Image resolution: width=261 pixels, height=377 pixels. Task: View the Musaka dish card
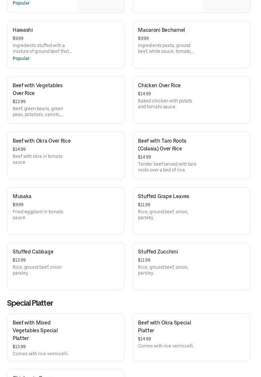[66, 211]
